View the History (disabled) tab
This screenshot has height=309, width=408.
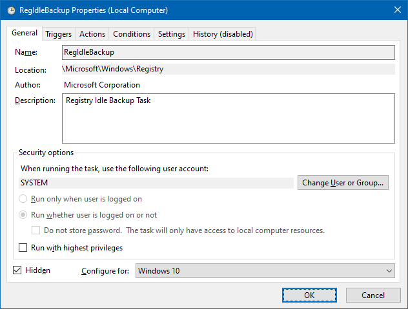[223, 34]
